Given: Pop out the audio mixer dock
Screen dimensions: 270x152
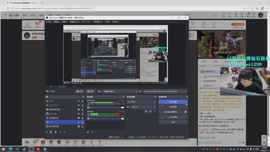Looking at the screenshot, I should click(123, 97).
